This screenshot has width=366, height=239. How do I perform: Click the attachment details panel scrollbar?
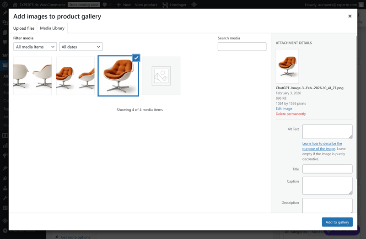(x=356, y=92)
